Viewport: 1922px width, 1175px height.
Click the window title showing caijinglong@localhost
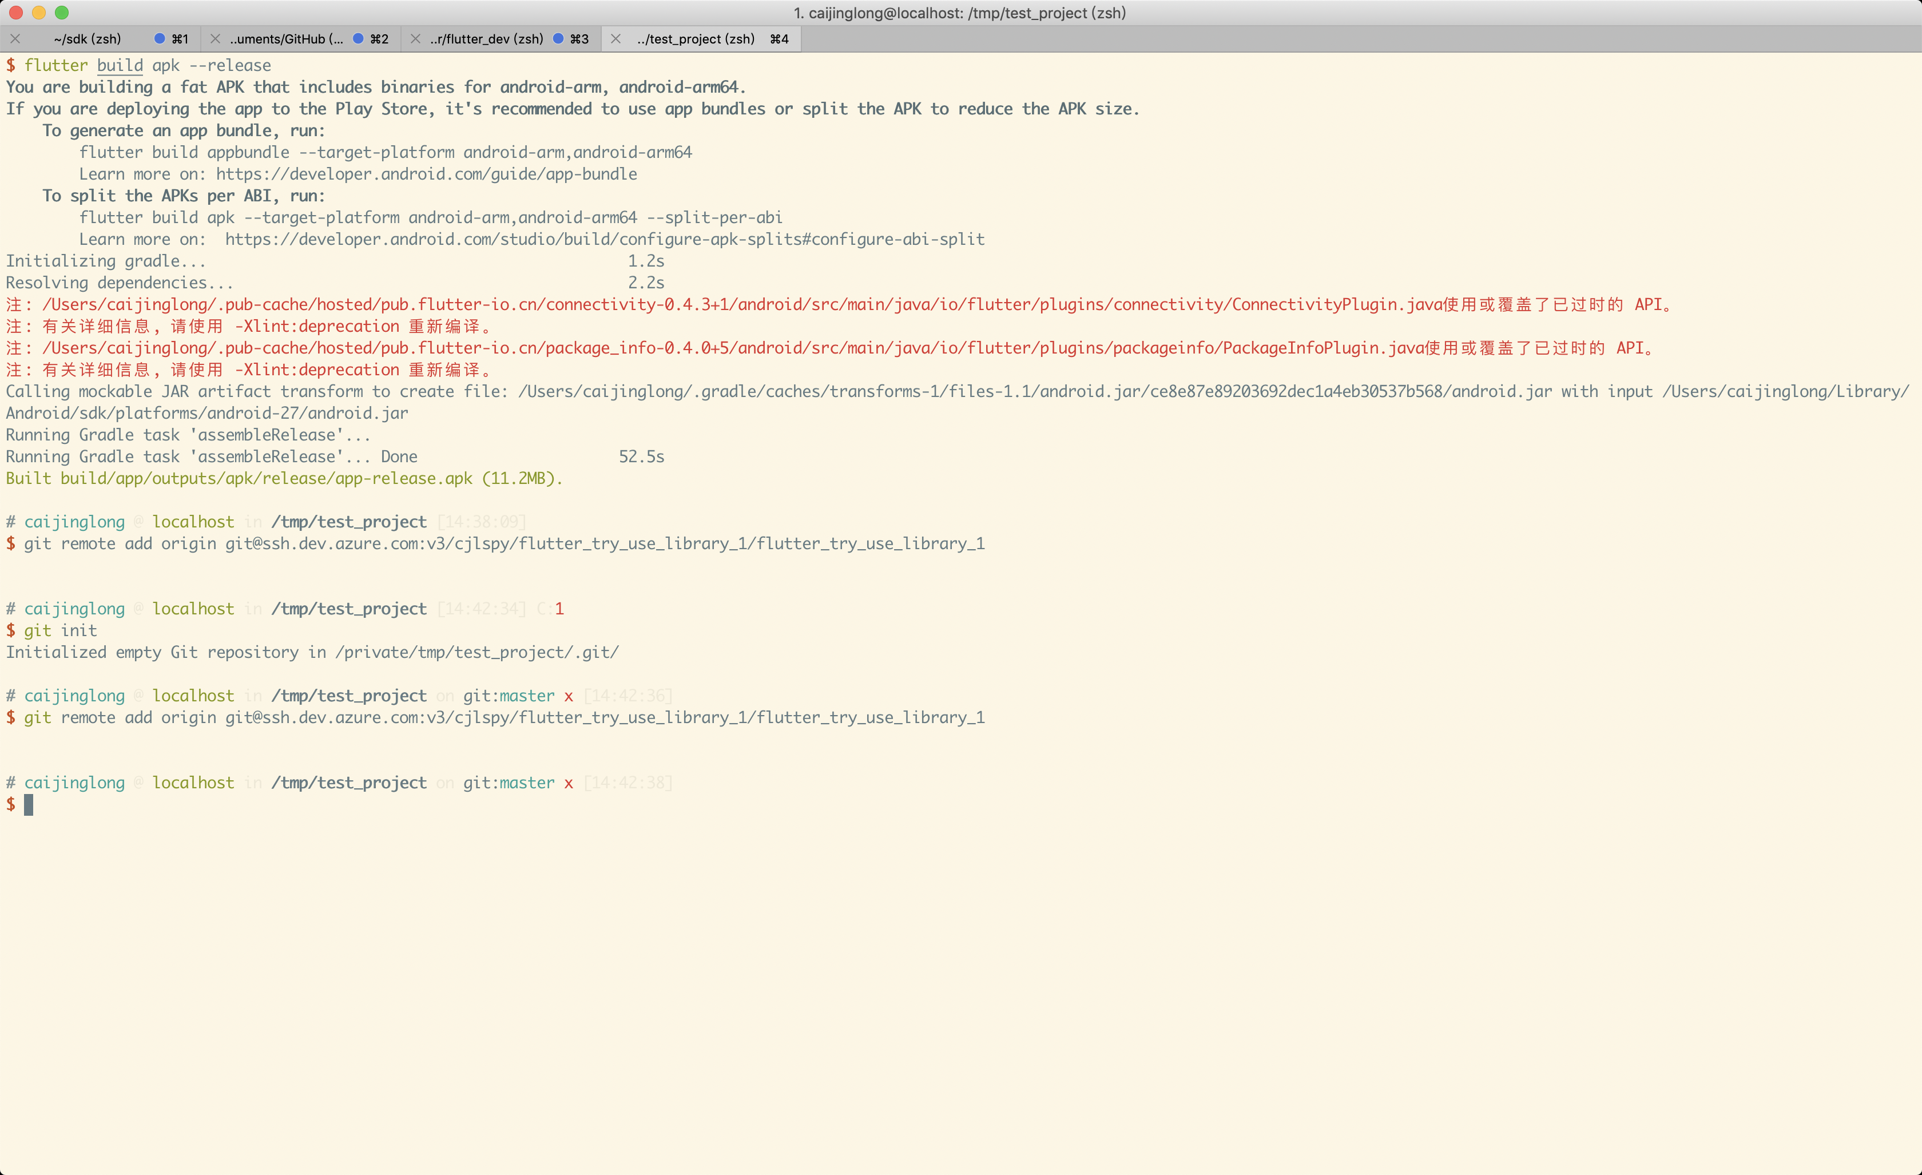(x=960, y=13)
